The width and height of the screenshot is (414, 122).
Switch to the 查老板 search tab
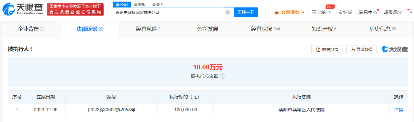140,4
